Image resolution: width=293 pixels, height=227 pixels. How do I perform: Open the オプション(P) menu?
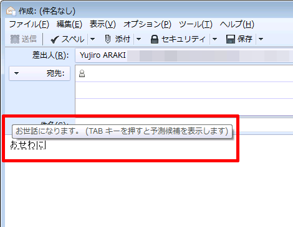click(147, 24)
